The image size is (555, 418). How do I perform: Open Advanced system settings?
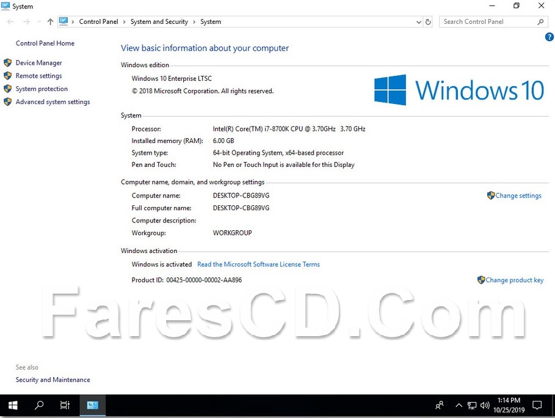(53, 102)
